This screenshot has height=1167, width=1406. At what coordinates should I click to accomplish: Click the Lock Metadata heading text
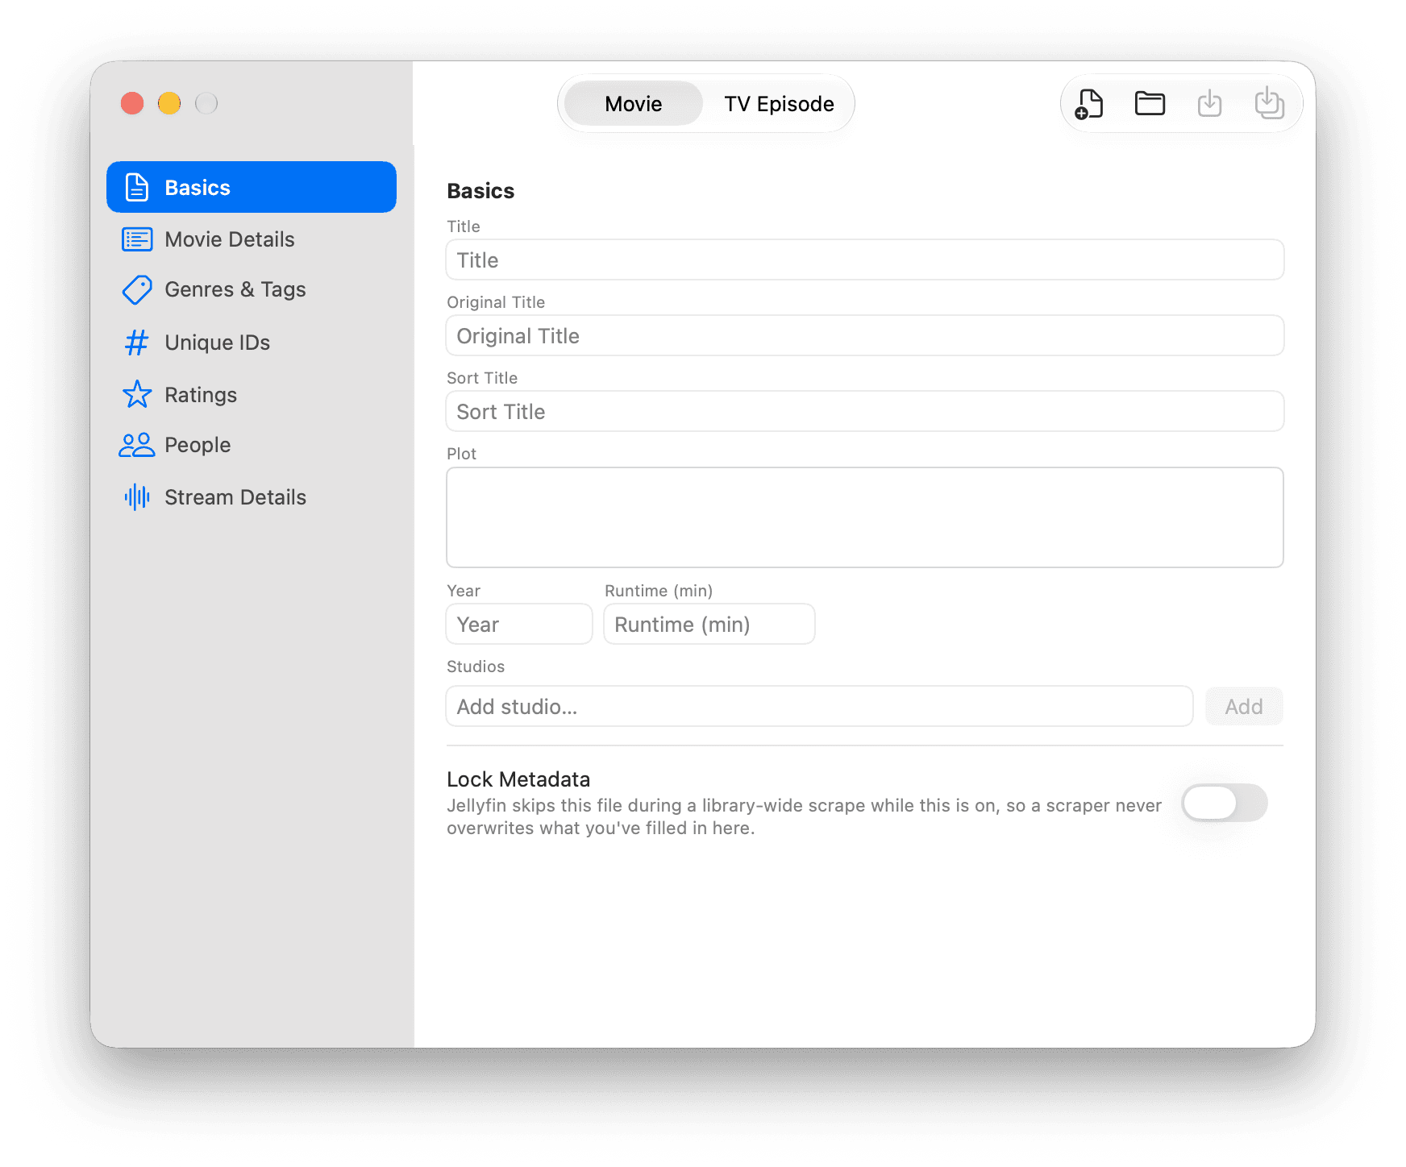(x=518, y=779)
